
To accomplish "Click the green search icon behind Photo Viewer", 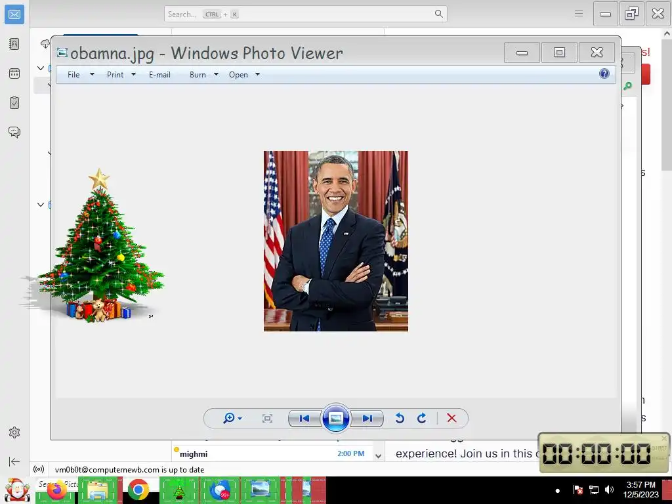I will [628, 86].
